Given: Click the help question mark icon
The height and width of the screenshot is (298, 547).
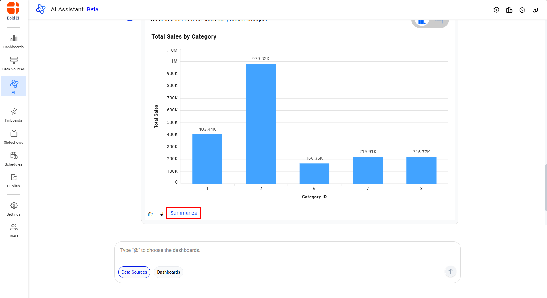Looking at the screenshot, I should click(x=522, y=10).
